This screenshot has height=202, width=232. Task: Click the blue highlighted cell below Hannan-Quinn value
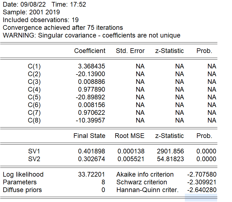[201, 198]
